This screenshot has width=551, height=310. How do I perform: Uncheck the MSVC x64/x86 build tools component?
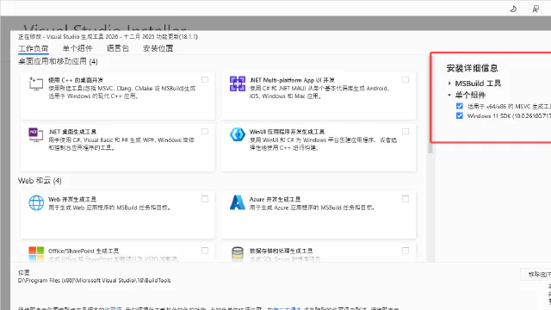tap(459, 106)
